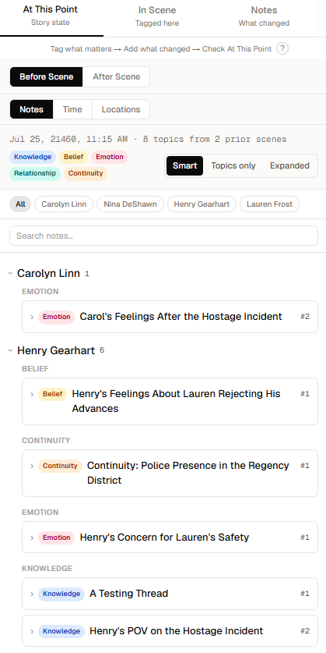Select the Before Scene toggle
Viewport: 326px width, 653px height.
47,76
